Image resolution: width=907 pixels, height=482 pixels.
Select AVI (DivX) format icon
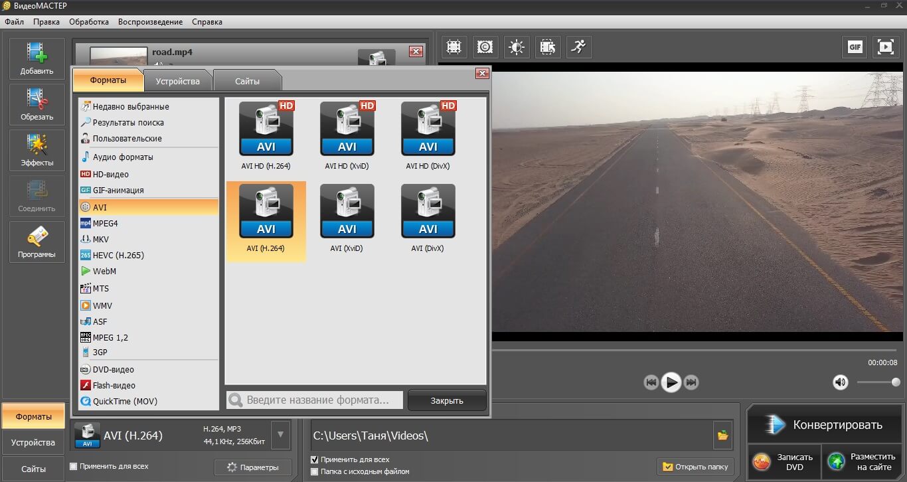click(428, 211)
